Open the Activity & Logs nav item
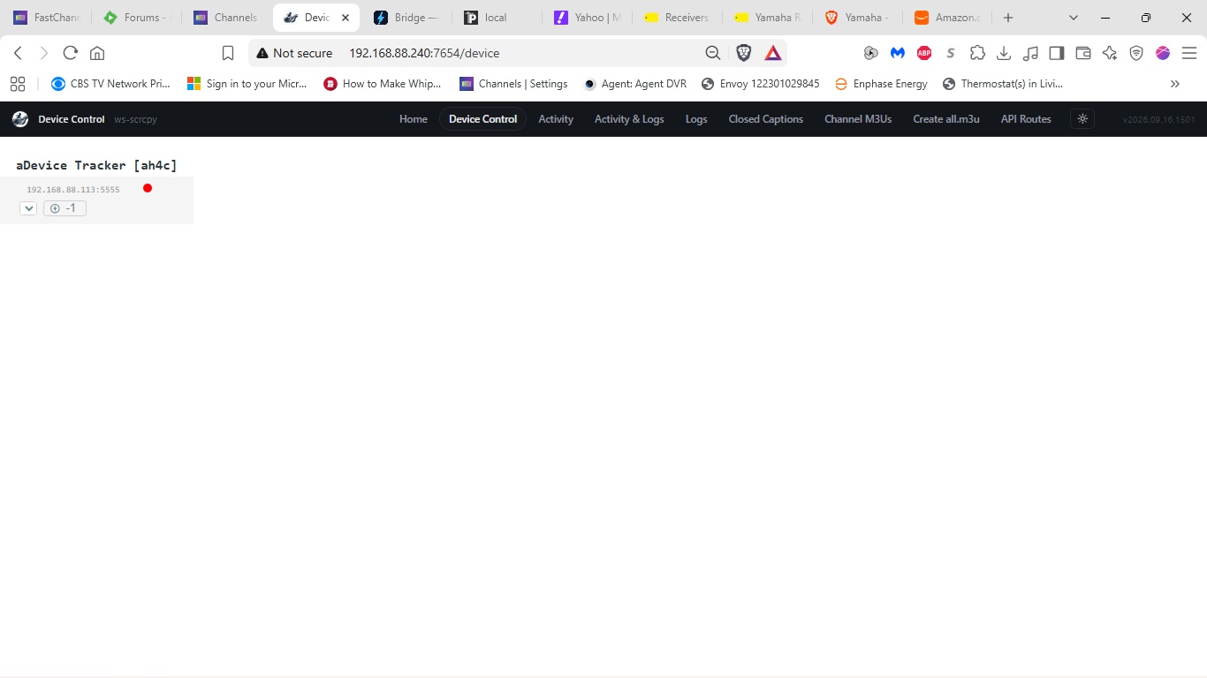Viewport: 1207px width, 678px height. pos(629,119)
